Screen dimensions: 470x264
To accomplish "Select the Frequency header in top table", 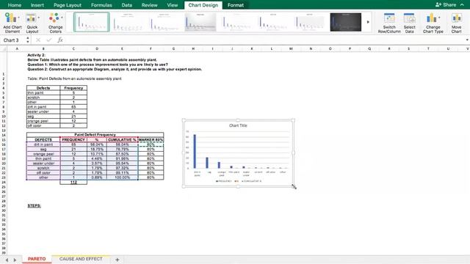I will coord(73,88).
